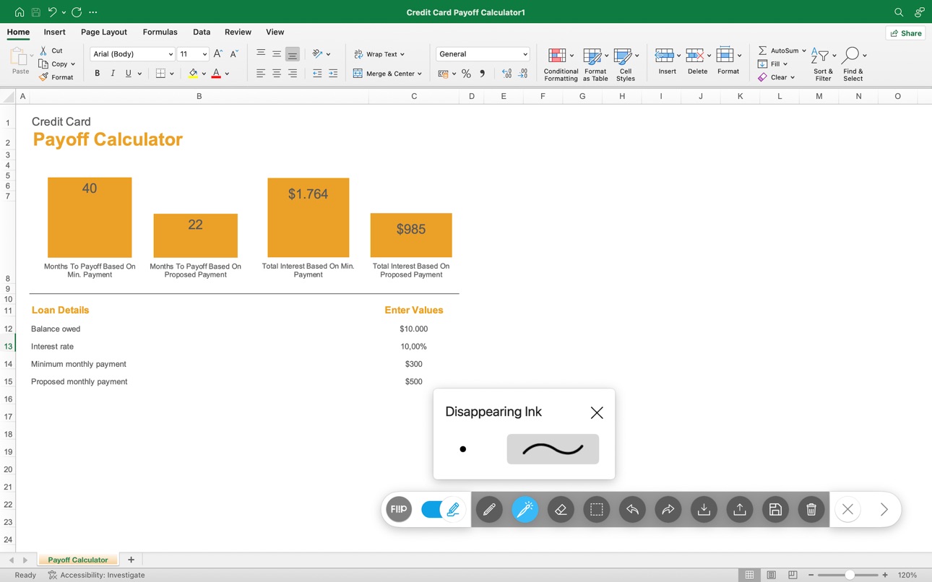The height and width of the screenshot is (582, 932).
Task: Apply percent style to cell
Action: coord(466,74)
